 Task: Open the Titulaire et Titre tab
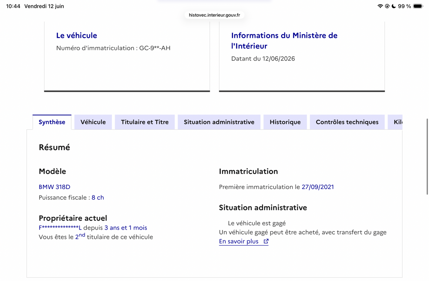[x=145, y=122]
